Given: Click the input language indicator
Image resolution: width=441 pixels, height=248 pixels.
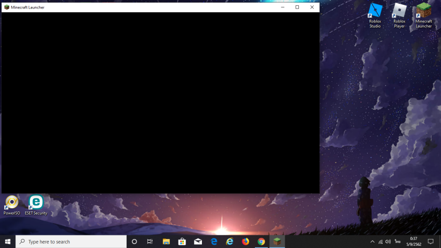Looking at the screenshot, I should [398, 242].
